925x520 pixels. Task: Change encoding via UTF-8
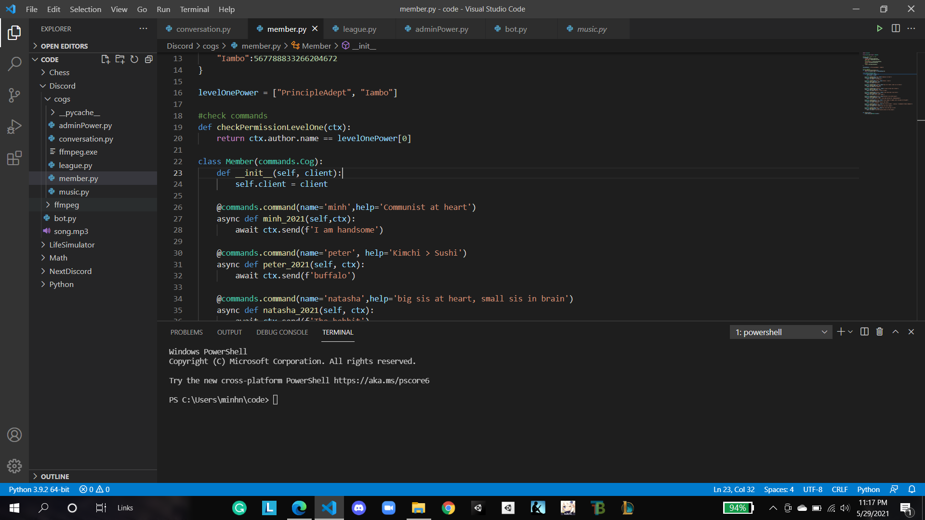pos(813,489)
